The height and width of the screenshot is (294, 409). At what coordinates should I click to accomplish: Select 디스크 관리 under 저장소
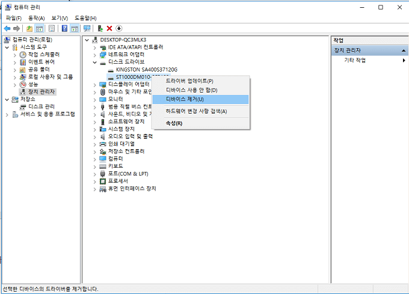(x=41, y=106)
